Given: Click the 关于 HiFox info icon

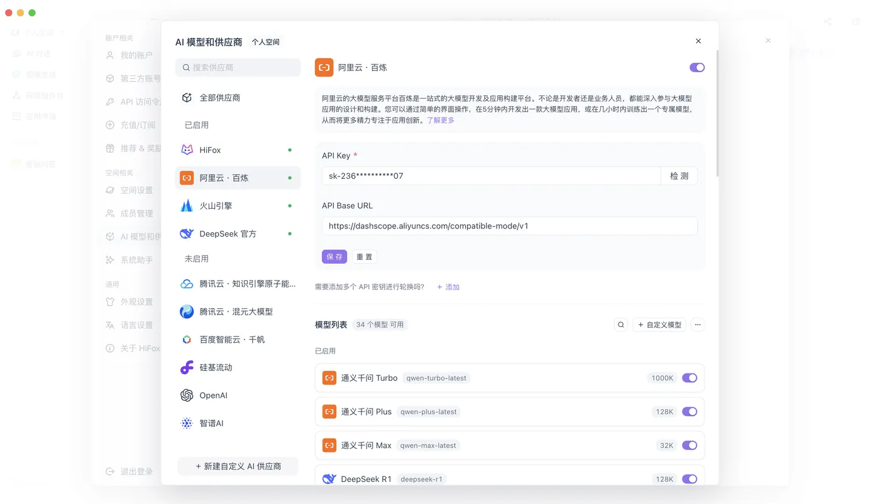Looking at the screenshot, I should (x=110, y=348).
